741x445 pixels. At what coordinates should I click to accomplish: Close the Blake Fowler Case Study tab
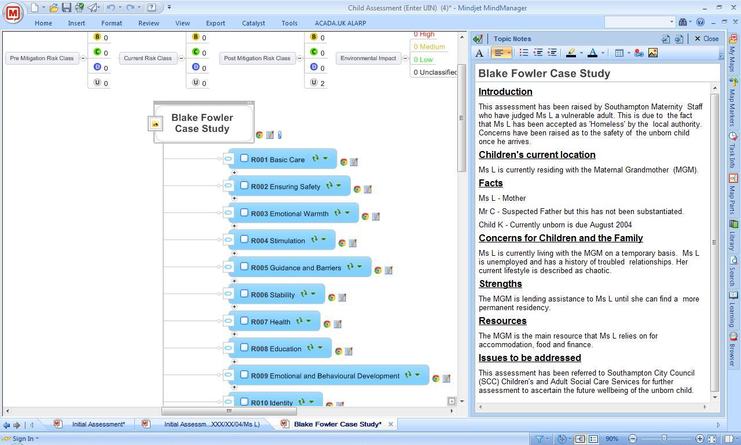click(x=391, y=424)
